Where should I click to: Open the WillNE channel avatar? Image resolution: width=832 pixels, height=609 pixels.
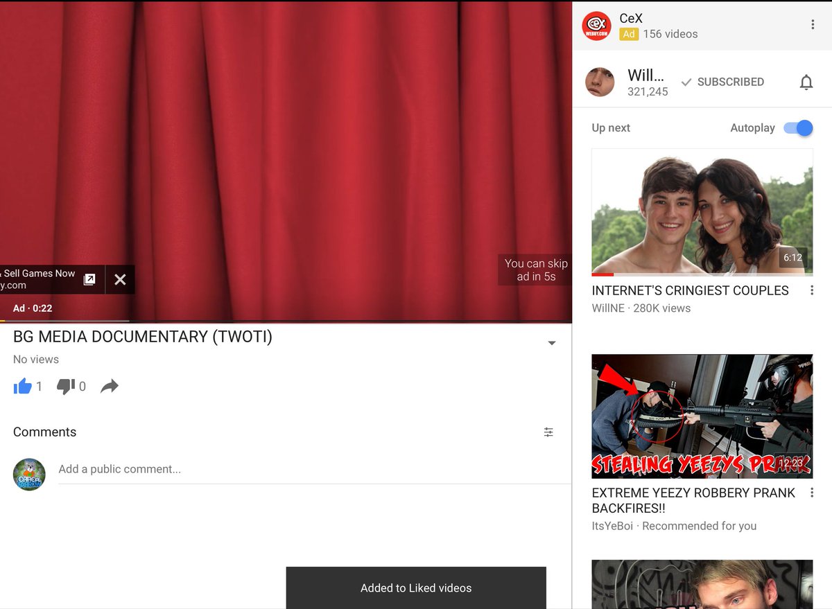[600, 82]
